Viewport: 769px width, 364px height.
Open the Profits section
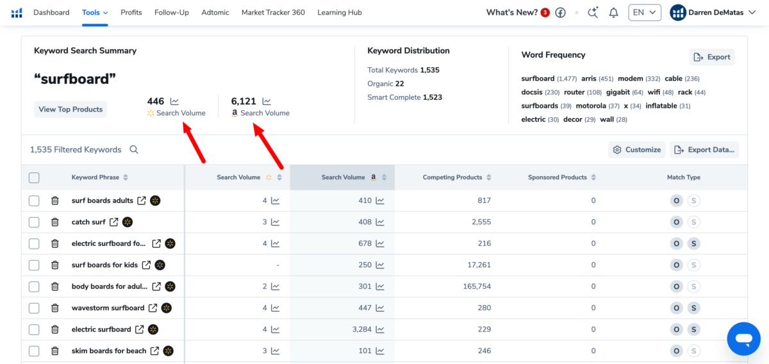[131, 13]
